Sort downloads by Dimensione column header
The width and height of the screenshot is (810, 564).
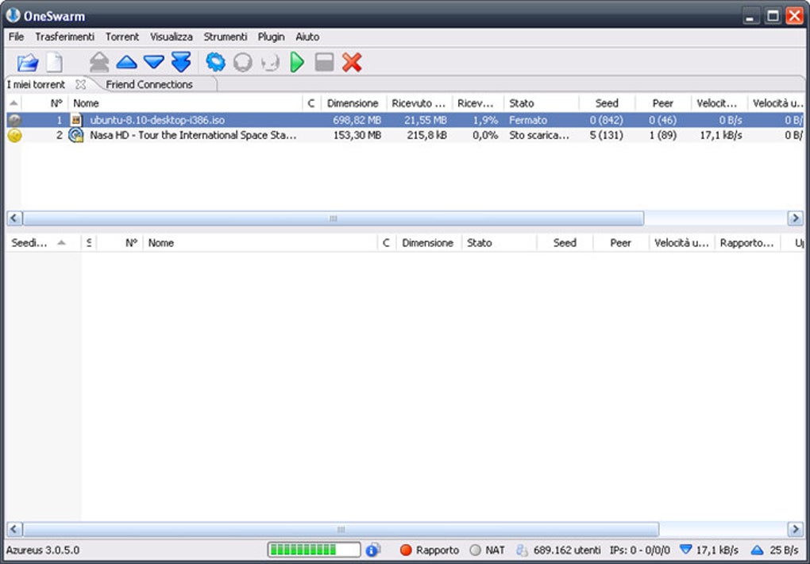click(353, 103)
